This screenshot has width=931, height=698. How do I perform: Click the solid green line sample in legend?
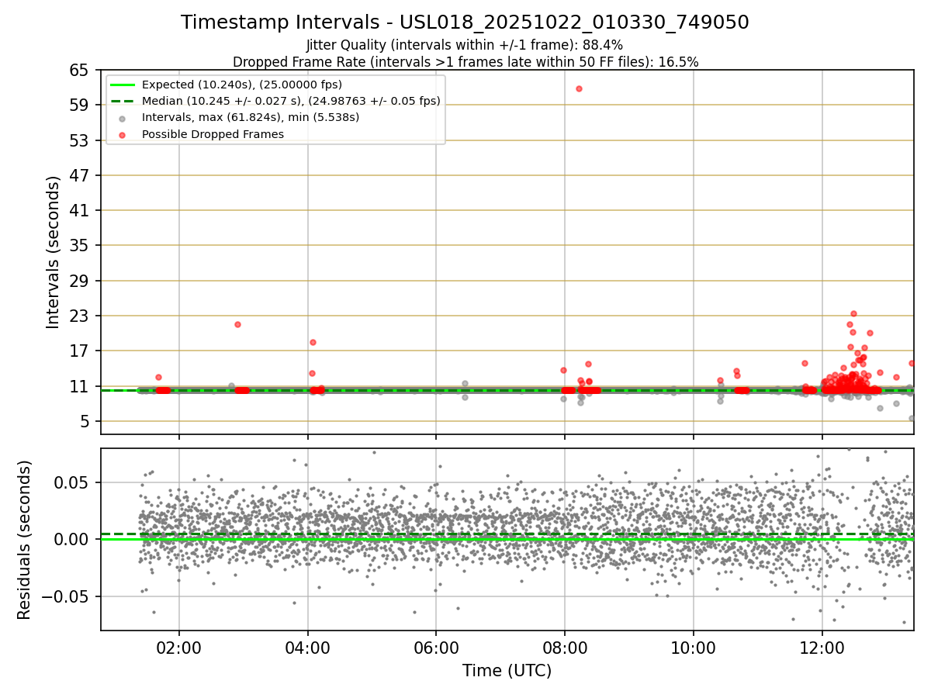click(x=123, y=85)
